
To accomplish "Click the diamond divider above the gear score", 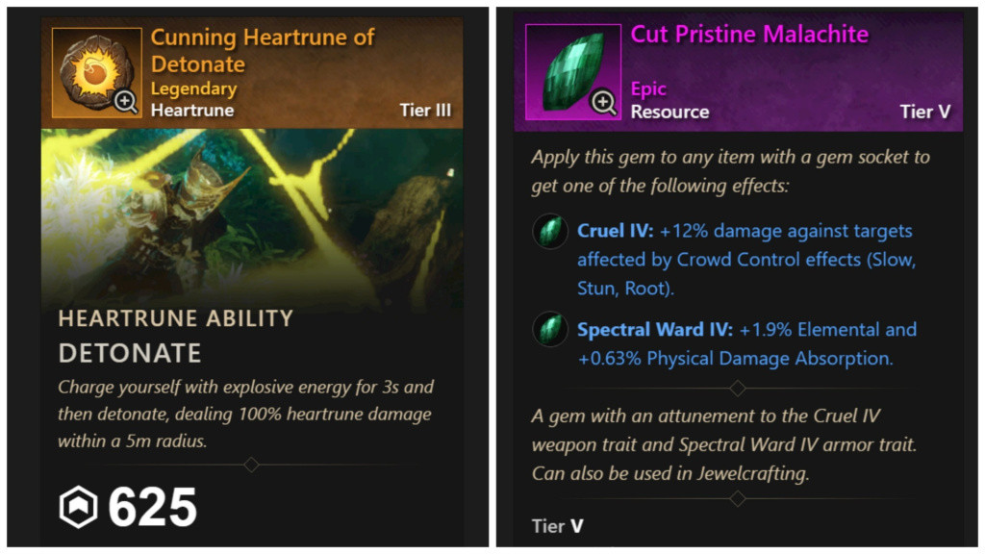I will pyautogui.click(x=251, y=465).
